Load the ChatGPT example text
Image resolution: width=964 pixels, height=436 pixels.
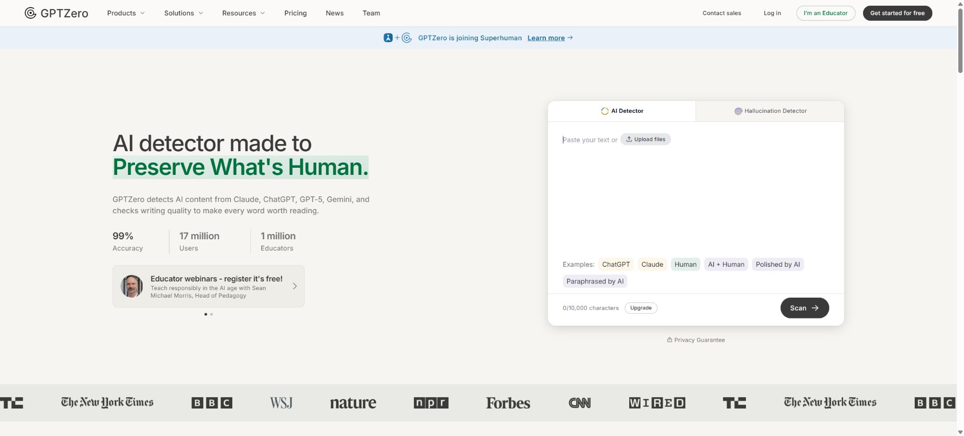pyautogui.click(x=616, y=264)
